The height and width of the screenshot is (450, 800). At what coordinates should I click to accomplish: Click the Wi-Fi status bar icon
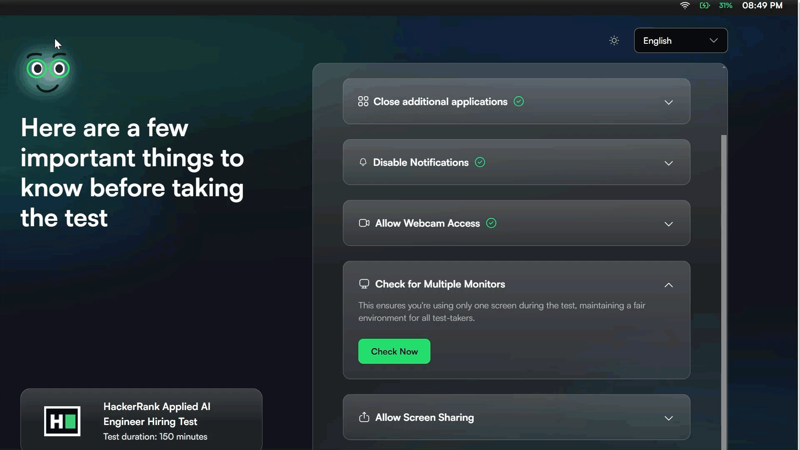click(685, 5)
